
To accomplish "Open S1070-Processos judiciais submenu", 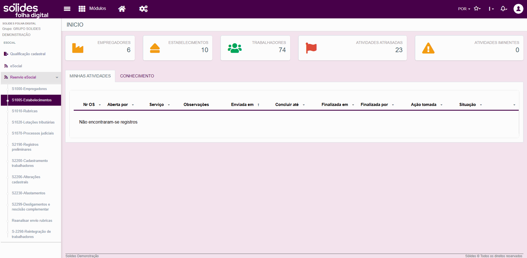I will click(x=33, y=133).
